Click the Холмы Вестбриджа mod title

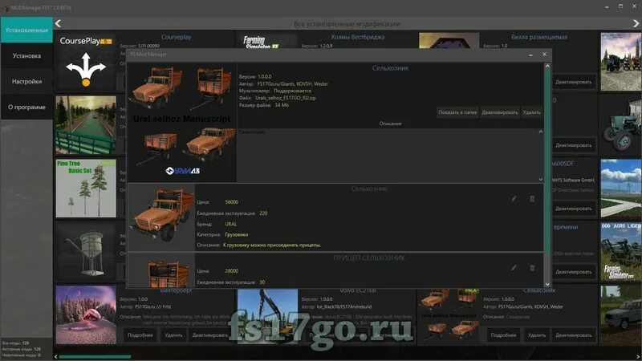point(357,37)
